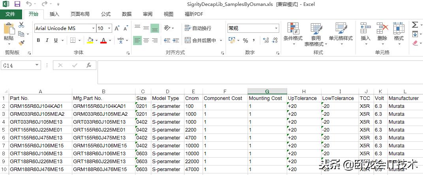Click accounting number format icon
The height and width of the screenshot is (175, 423).
[232, 40]
